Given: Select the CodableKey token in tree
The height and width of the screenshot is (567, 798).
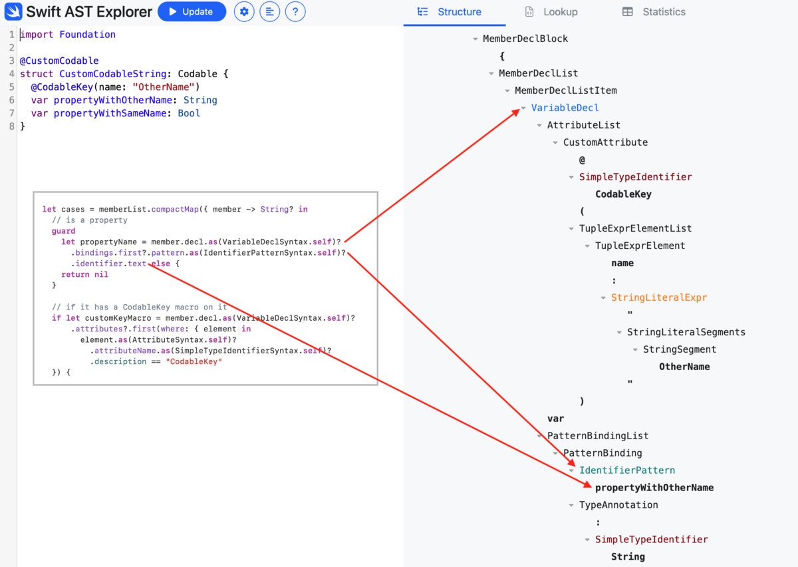Looking at the screenshot, I should click(623, 194).
